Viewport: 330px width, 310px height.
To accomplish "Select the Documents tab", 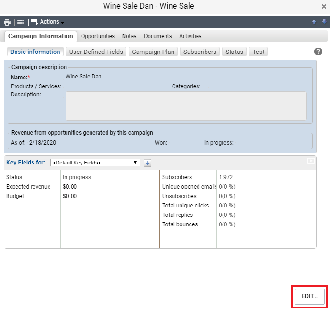I will 158,36.
